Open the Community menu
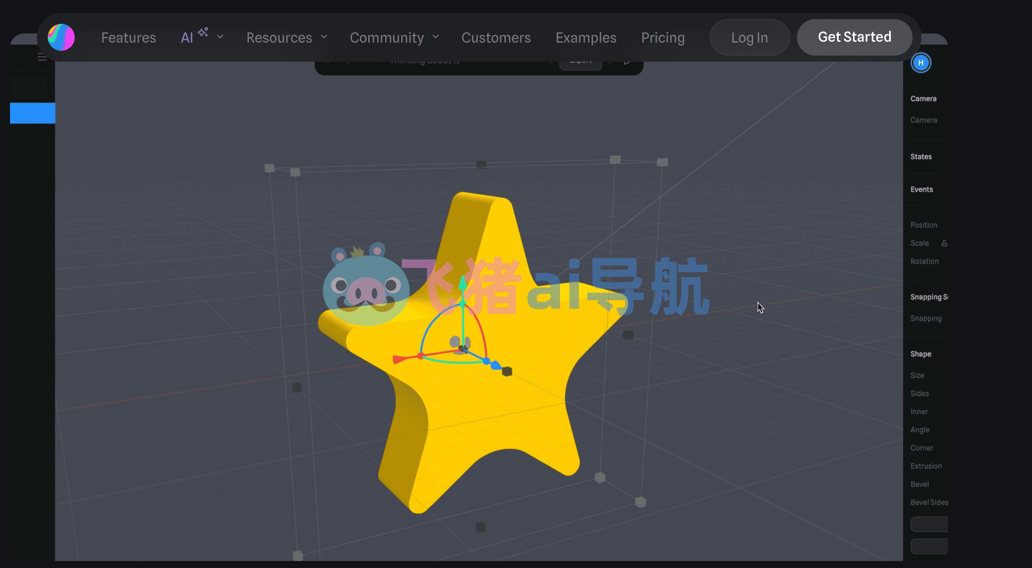The height and width of the screenshot is (568, 1032). (387, 38)
